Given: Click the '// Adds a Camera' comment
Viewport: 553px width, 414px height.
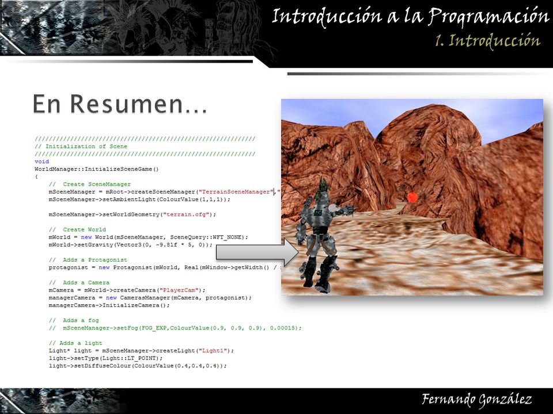Looking at the screenshot, I should click(x=79, y=283).
